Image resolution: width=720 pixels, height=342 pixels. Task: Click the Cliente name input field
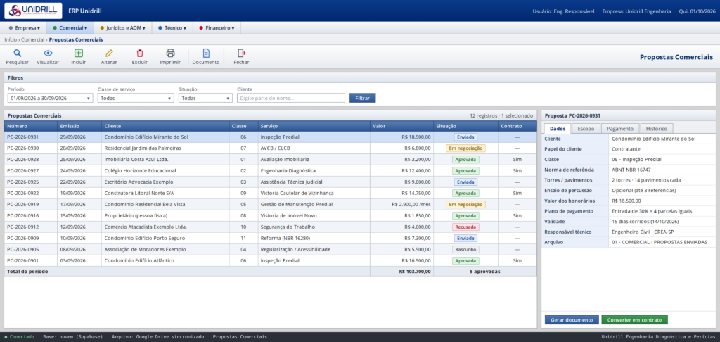click(291, 98)
